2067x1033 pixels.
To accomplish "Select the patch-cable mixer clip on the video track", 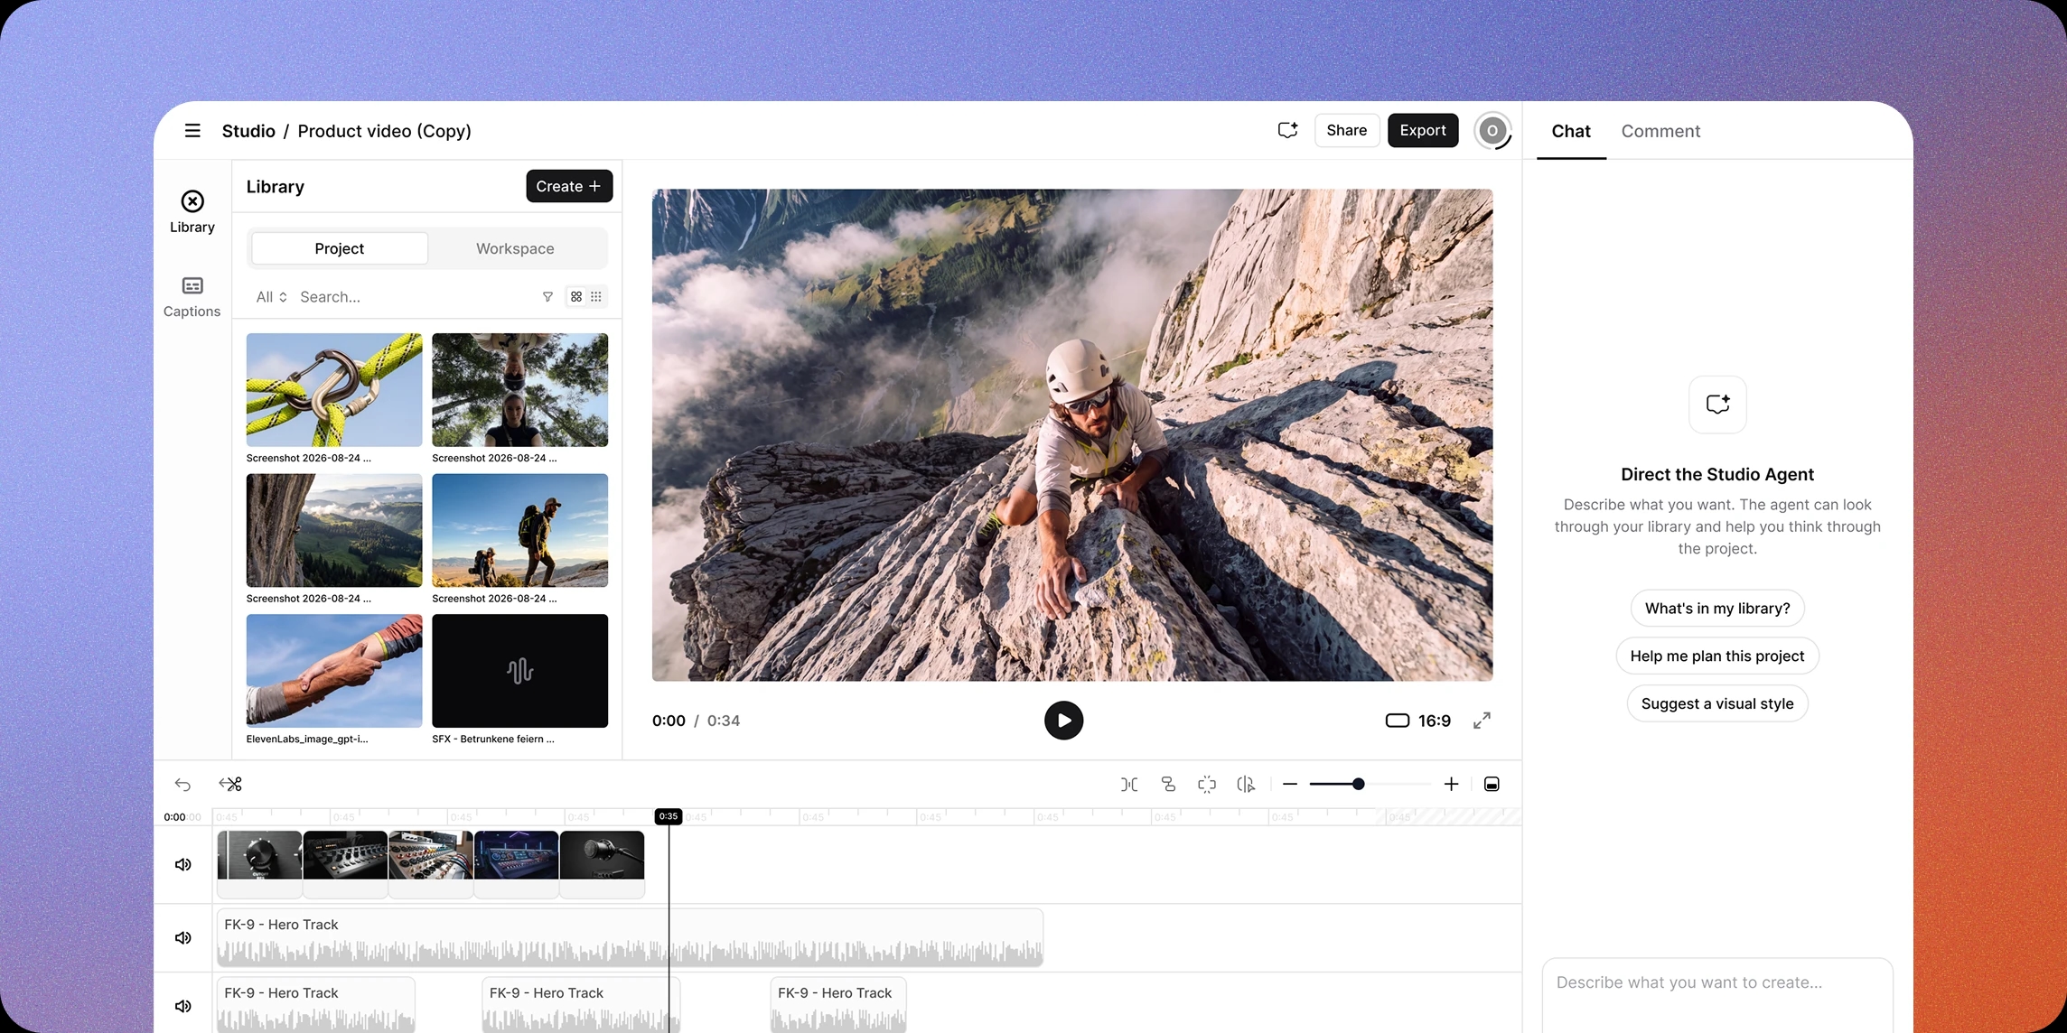I will point(431,864).
